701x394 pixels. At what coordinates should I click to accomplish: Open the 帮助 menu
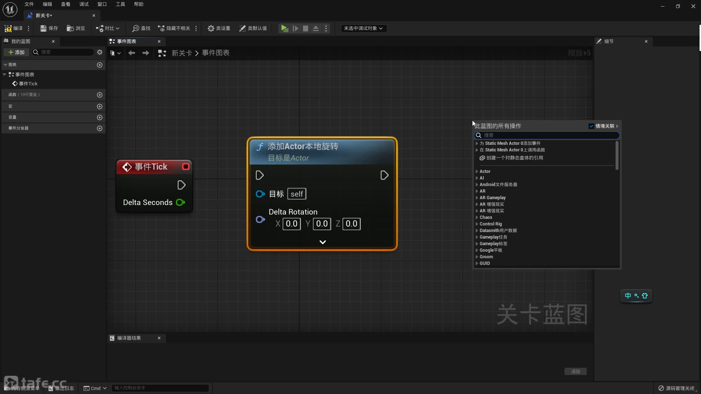click(x=139, y=4)
